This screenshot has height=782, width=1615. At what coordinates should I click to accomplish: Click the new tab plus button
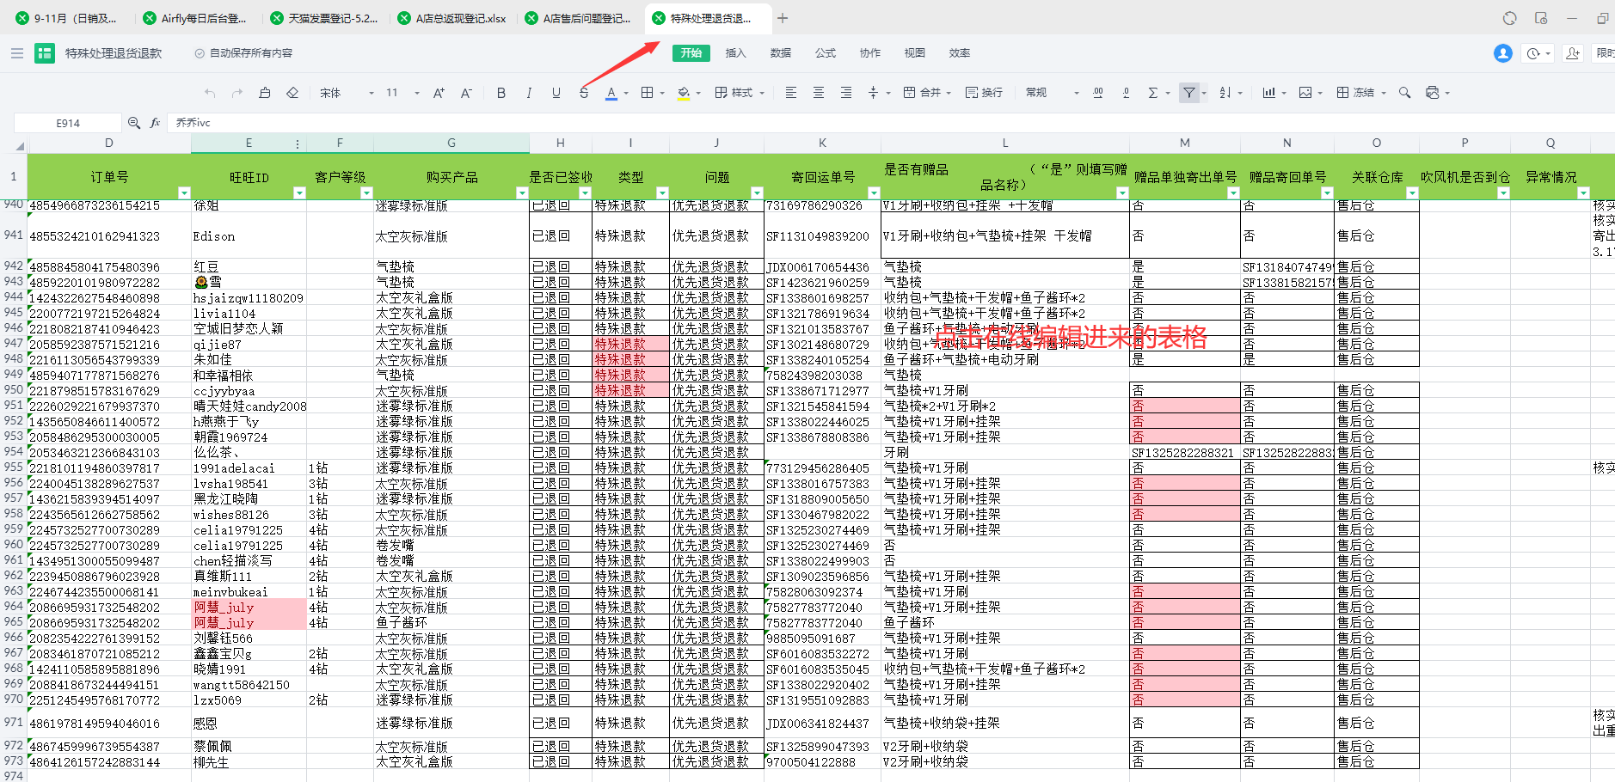783,18
